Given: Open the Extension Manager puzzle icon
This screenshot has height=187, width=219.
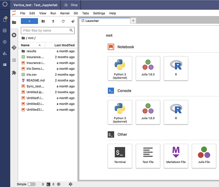Looking at the screenshot, I should coord(14,73).
